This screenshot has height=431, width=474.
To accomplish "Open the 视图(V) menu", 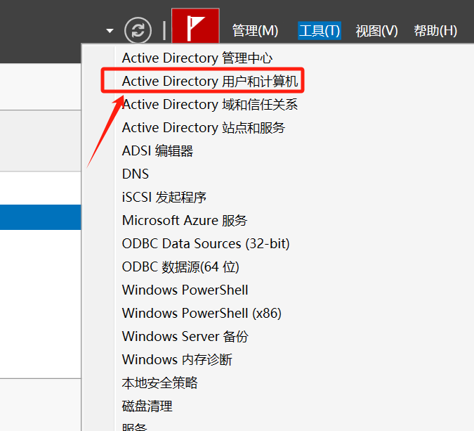I will (376, 31).
